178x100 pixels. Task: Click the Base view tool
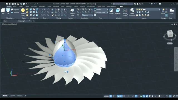click(172, 11)
